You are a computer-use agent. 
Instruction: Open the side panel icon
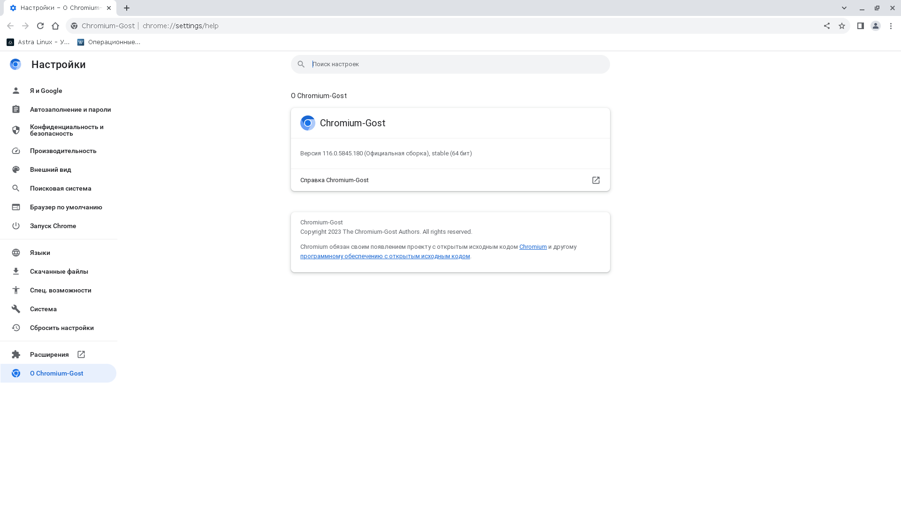click(x=861, y=26)
